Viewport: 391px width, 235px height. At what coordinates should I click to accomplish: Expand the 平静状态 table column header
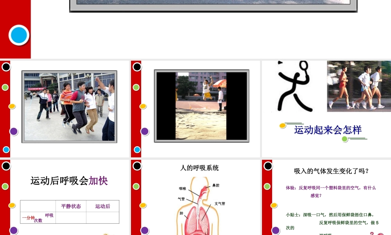pos(72,206)
